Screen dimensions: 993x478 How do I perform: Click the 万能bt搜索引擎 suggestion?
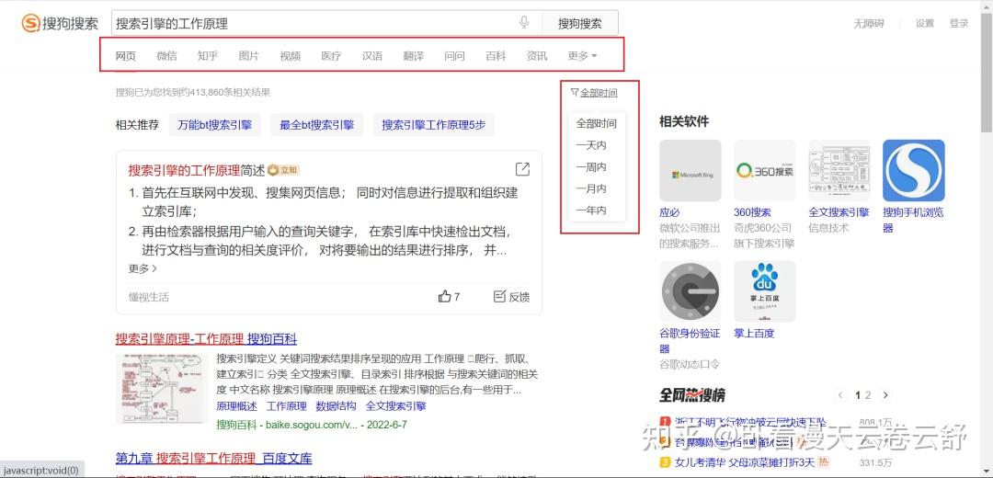214,125
